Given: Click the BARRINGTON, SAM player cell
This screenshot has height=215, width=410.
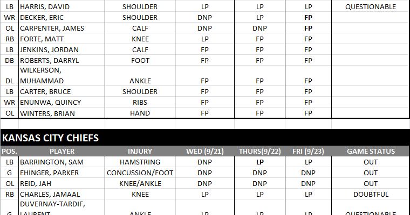Looking at the screenshot, I should [x=61, y=162].
